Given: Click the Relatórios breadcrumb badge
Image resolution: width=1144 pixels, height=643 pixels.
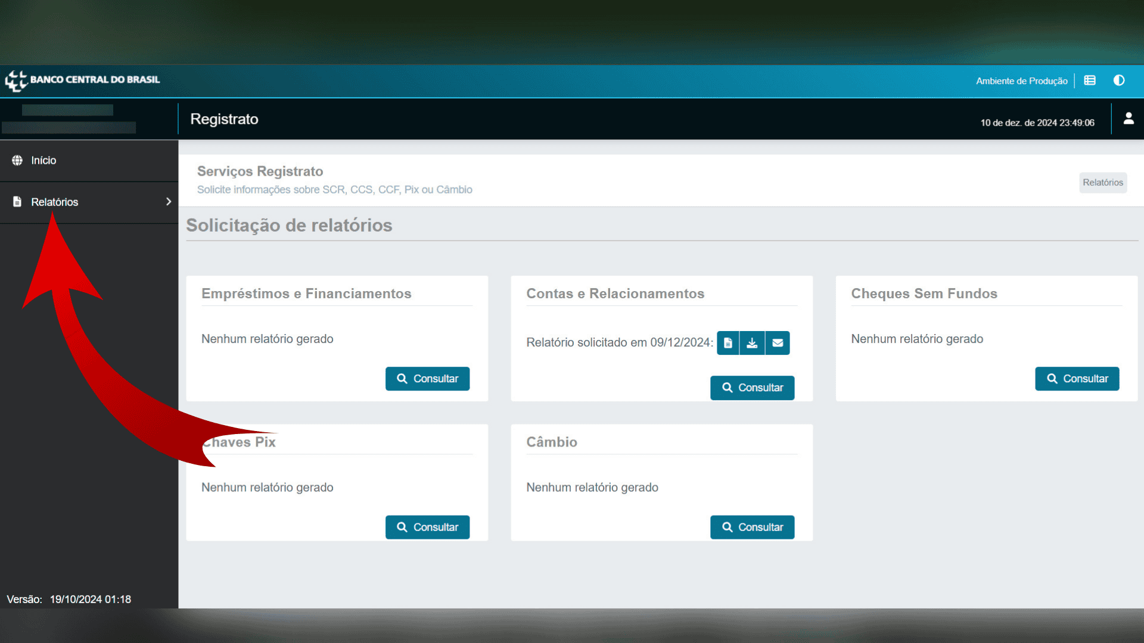Looking at the screenshot, I should 1103,183.
